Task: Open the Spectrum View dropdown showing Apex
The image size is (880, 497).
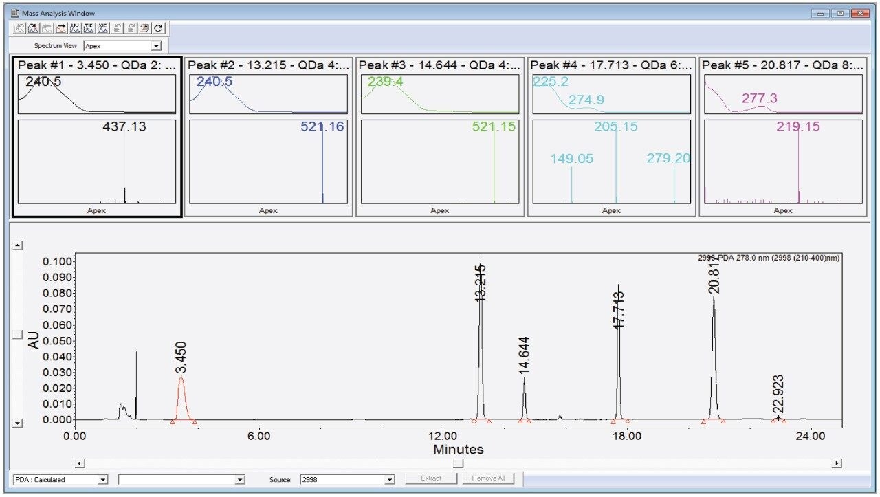Action: point(155,45)
